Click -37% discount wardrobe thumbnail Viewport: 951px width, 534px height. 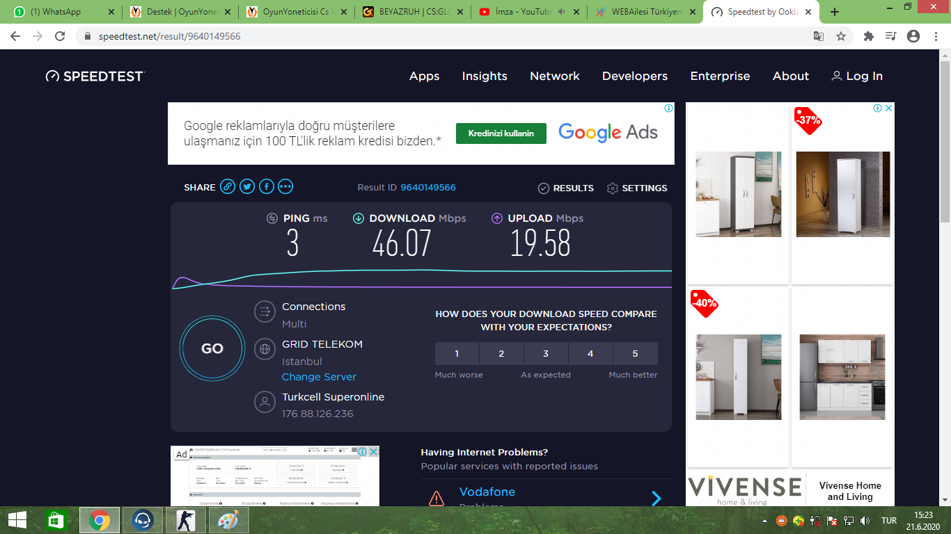[x=842, y=194]
